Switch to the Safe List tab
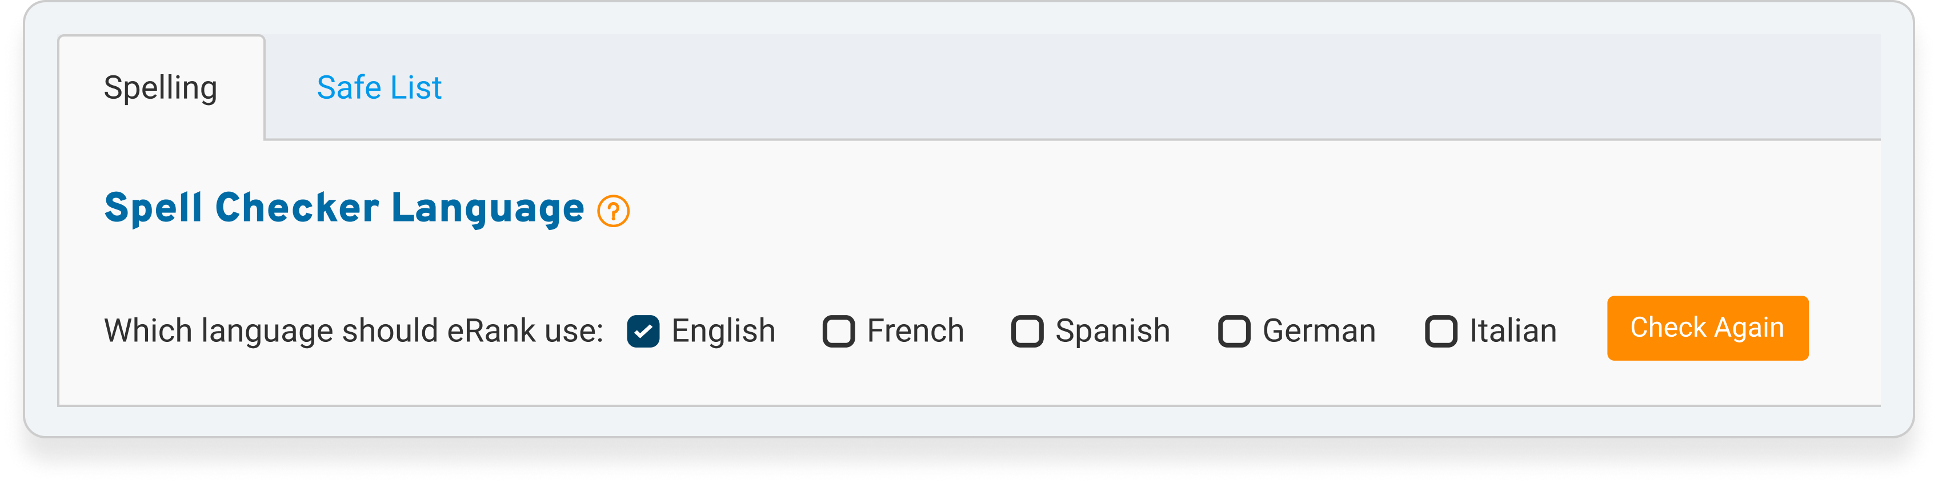The width and height of the screenshot is (1938, 484). click(379, 88)
